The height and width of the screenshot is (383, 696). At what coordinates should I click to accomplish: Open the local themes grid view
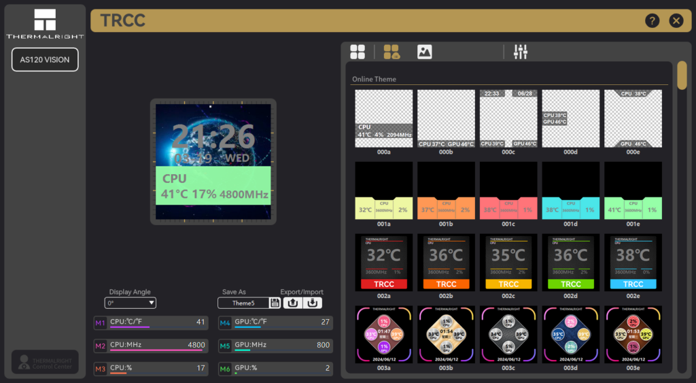[358, 52]
